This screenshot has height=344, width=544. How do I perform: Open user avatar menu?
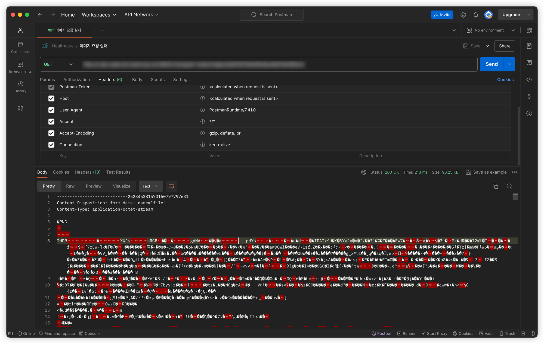click(x=488, y=15)
